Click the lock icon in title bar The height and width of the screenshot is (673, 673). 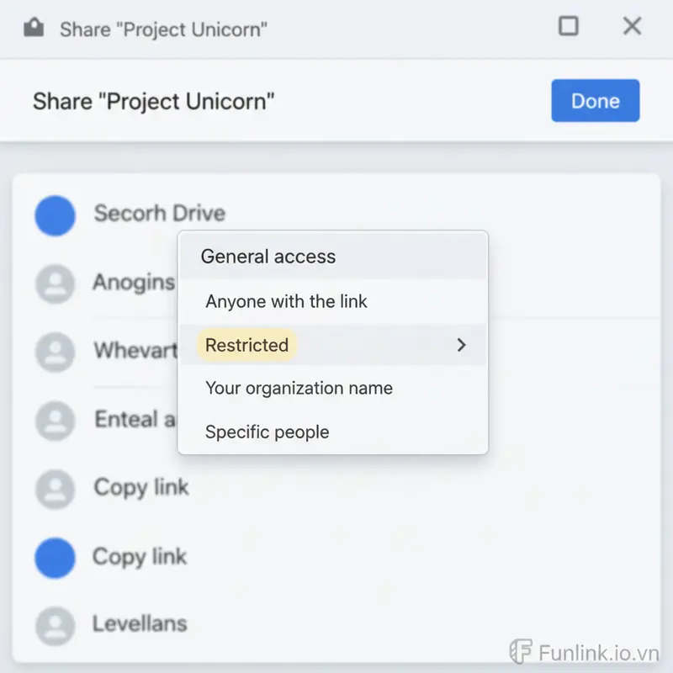(x=33, y=29)
